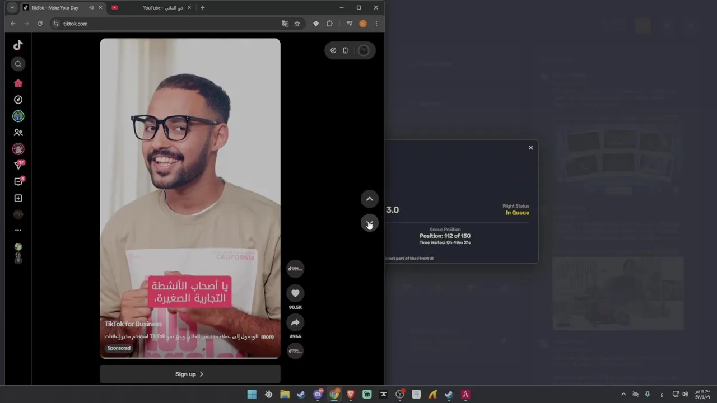Open the Extensions puzzle icon
Screen dimensions: 717x403
click(x=329, y=24)
